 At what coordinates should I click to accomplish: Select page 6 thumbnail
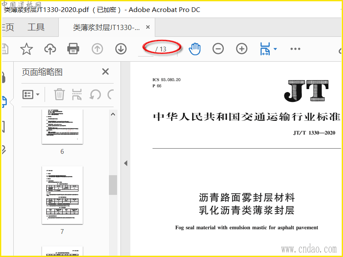click(x=62, y=126)
